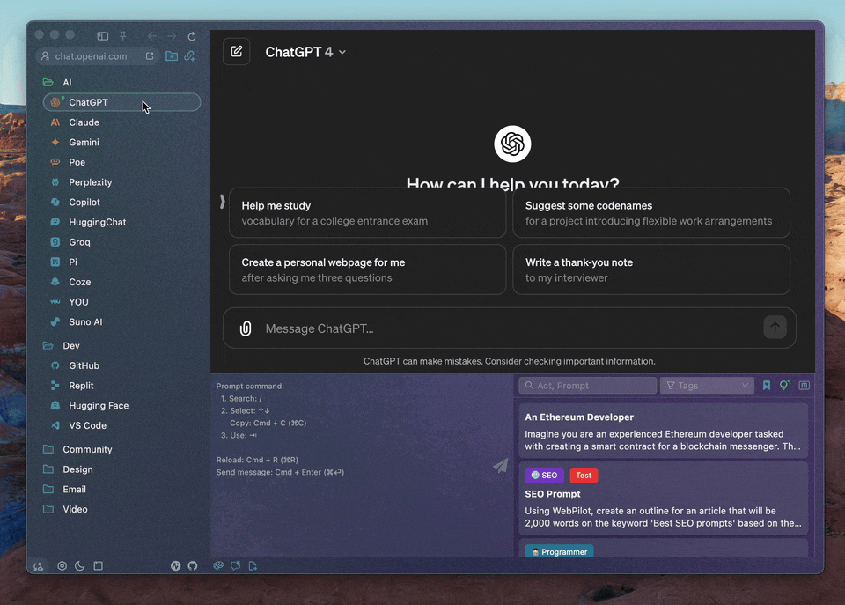Start a new chat with the compose icon
Image resolution: width=845 pixels, height=605 pixels.
tap(237, 52)
